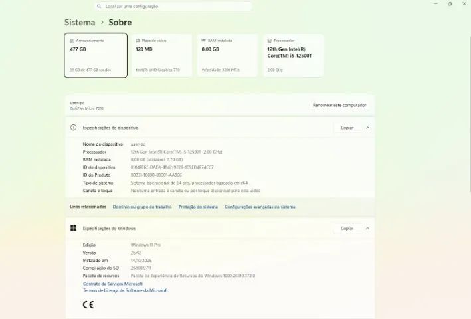The width and height of the screenshot is (471, 319).
Task: Copy the Windows specifications
Action: (347, 229)
